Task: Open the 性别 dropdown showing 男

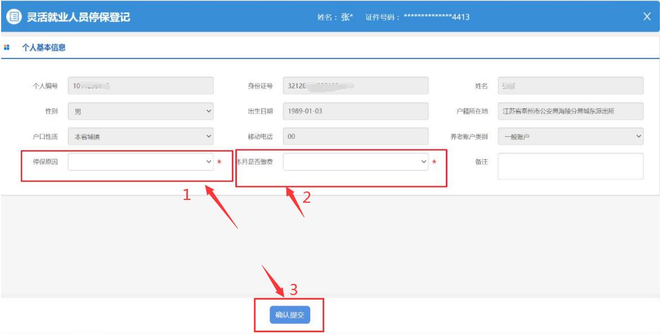Action: (140, 112)
